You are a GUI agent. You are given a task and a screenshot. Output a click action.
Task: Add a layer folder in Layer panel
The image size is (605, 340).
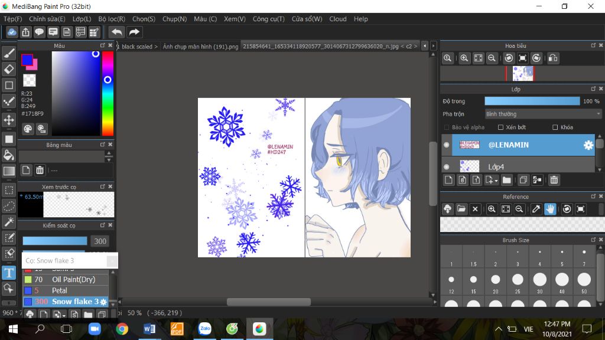coord(506,180)
